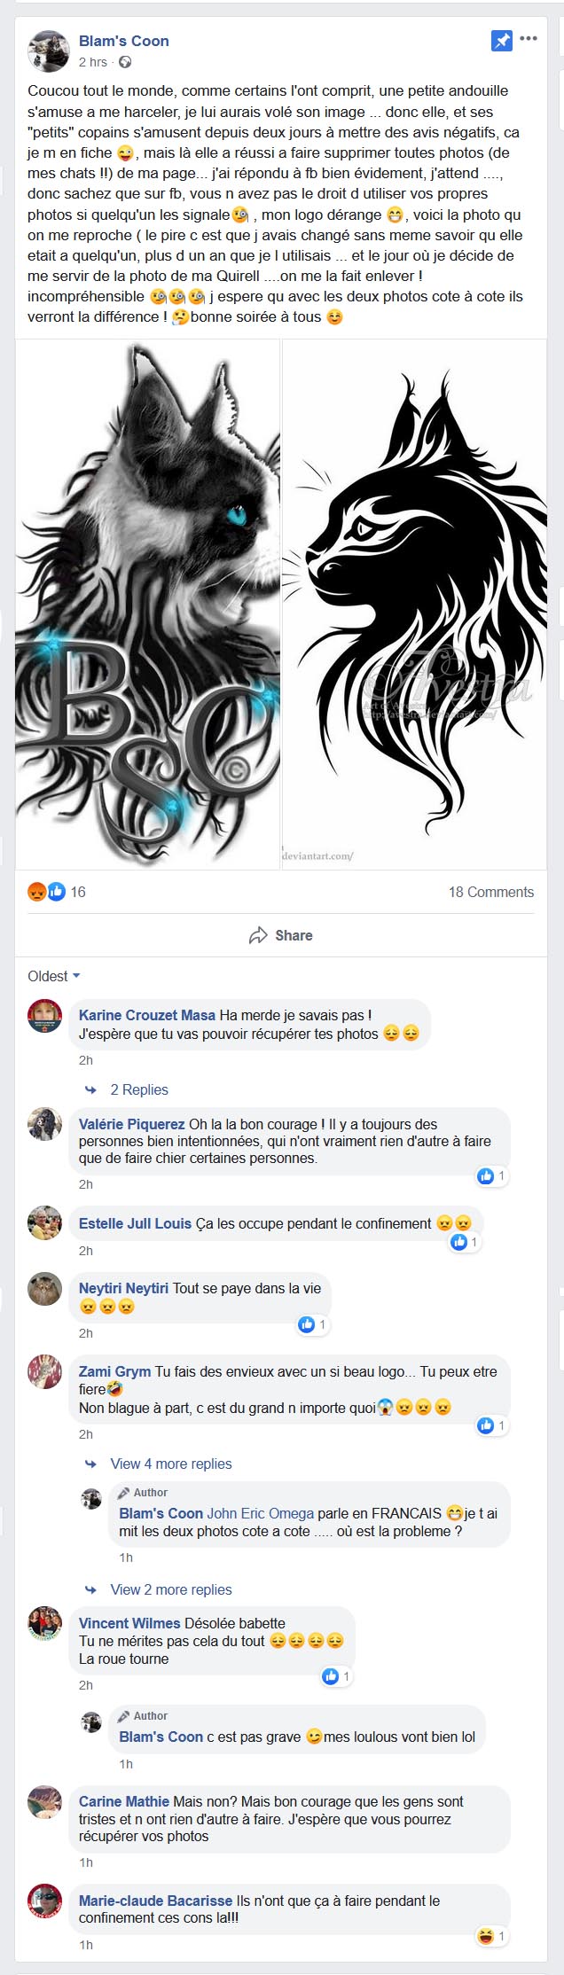Open the three-dot post options menu
The width and height of the screenshot is (564, 1975).
tap(529, 39)
